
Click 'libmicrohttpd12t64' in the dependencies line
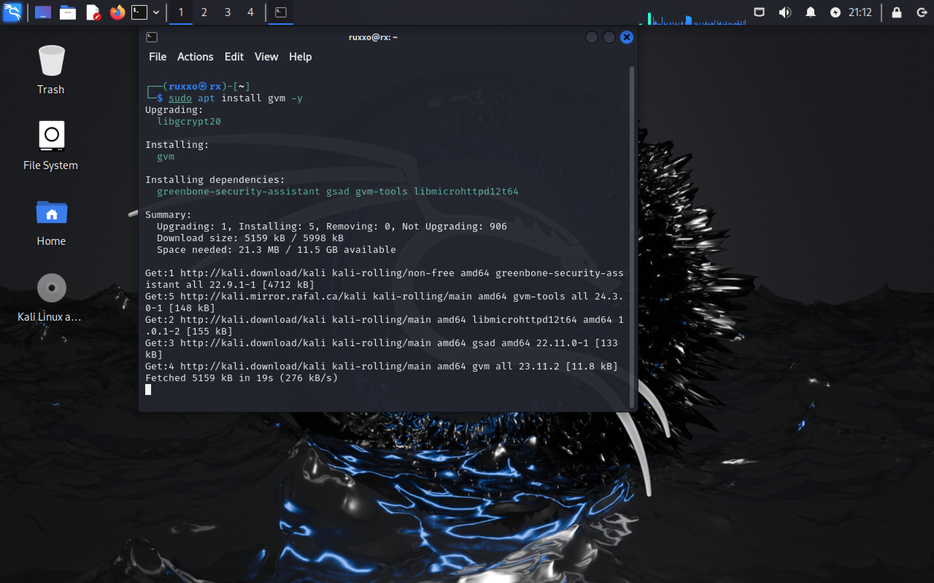pos(466,191)
